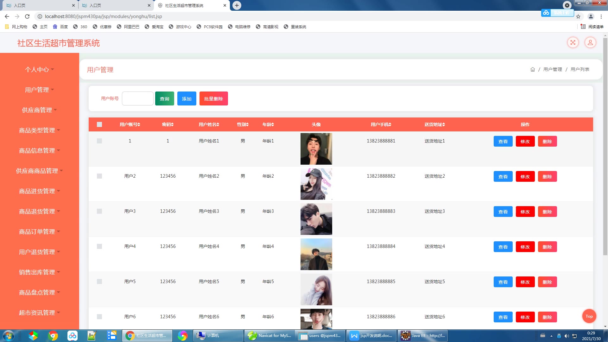Select the checkbox for 用户4 row
Viewport: 608px width, 342px height.
click(99, 246)
